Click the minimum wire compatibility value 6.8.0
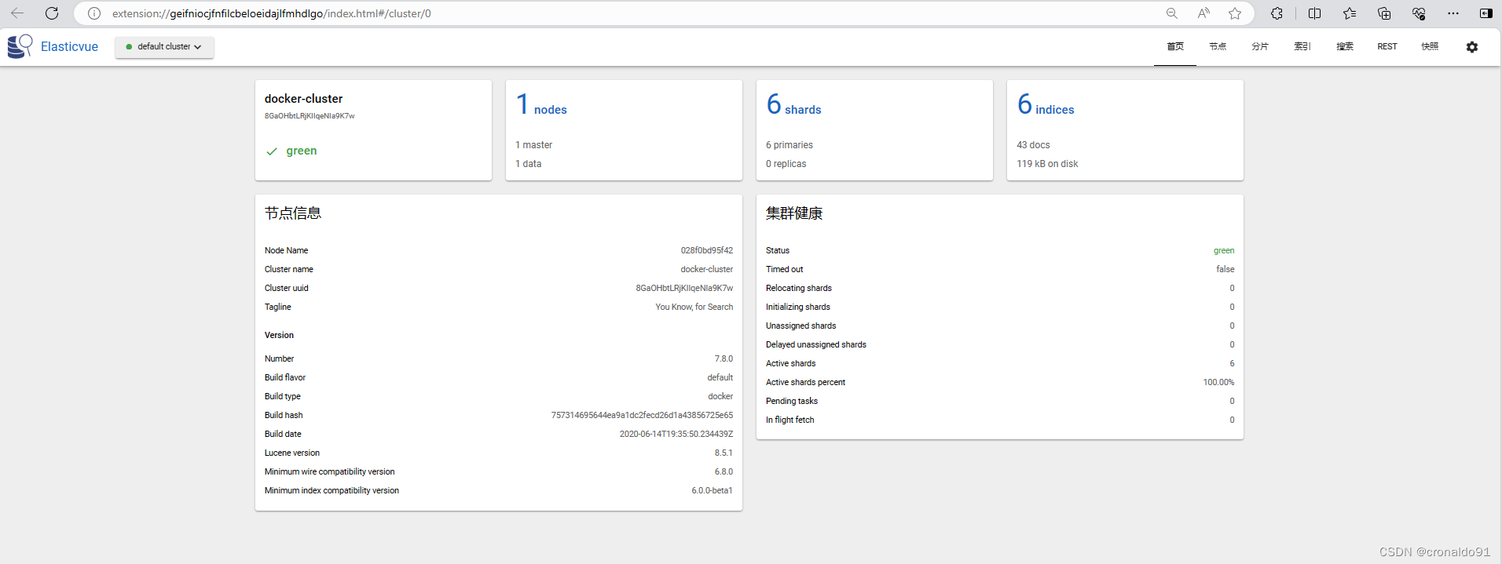 724,472
